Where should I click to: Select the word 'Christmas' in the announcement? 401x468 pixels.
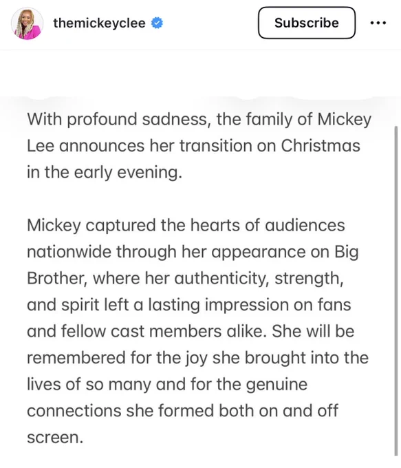tap(321, 146)
